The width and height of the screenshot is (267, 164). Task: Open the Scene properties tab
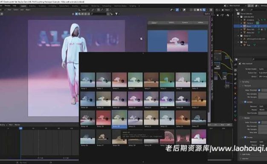(235, 83)
